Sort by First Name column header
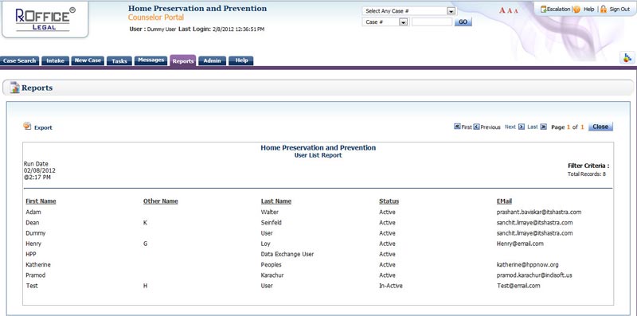Image resolution: width=637 pixels, height=316 pixels. point(41,201)
